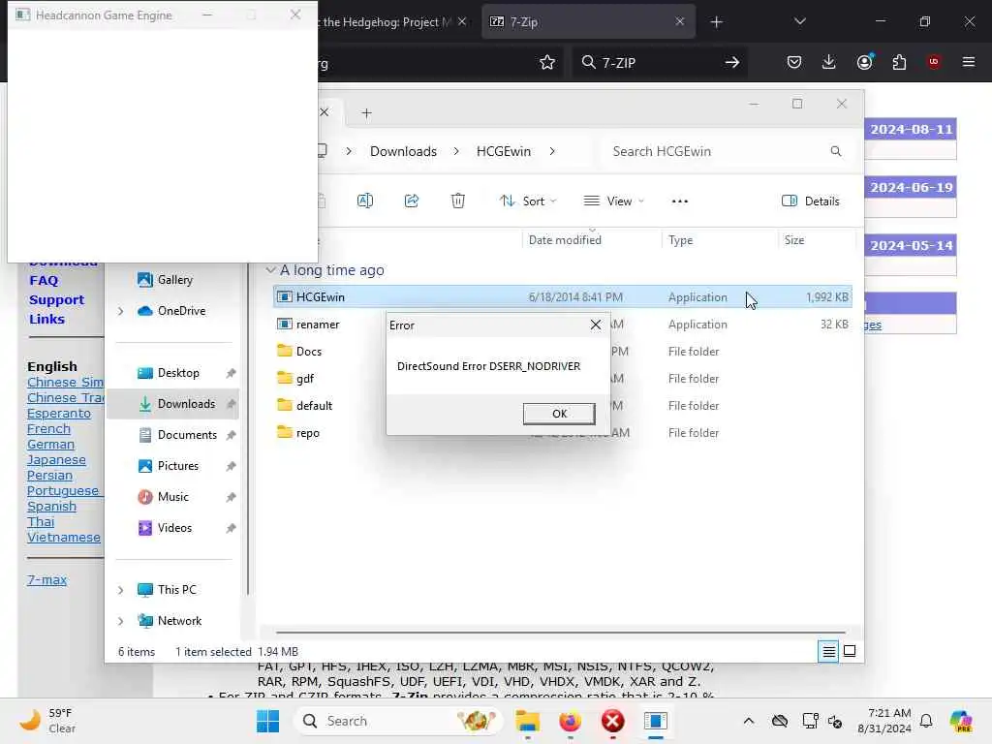The height and width of the screenshot is (744, 992).
Task: Select the renamer application file
Action: pyautogui.click(x=318, y=324)
